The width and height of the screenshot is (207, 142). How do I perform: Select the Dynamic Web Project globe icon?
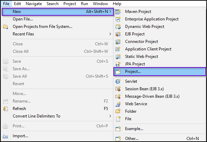tap(118, 27)
